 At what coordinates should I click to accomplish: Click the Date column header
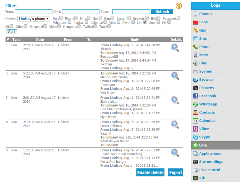(x=40, y=40)
